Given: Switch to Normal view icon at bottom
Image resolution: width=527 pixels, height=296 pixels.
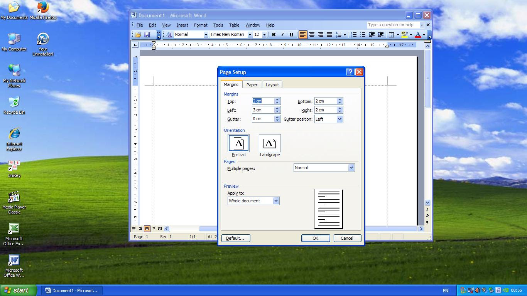Looking at the screenshot, I should click(x=134, y=229).
